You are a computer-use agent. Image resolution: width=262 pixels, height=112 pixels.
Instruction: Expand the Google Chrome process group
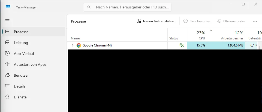click(x=73, y=45)
